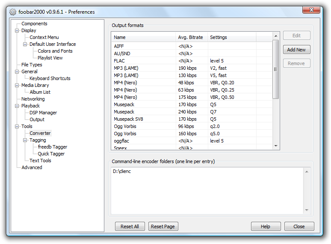Click the foobar2000 gear icon in title bar
Viewport: 331px width, 244px height.
[13, 12]
